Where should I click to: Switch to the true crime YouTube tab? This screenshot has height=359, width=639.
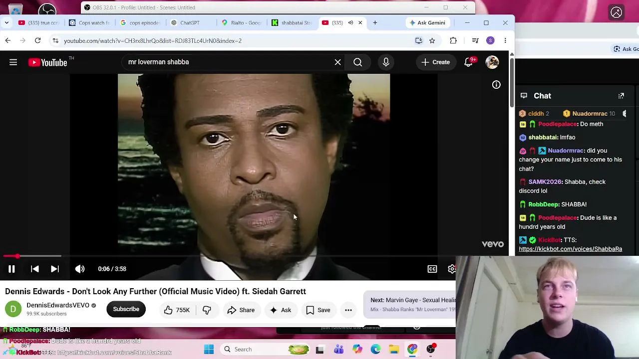39,23
